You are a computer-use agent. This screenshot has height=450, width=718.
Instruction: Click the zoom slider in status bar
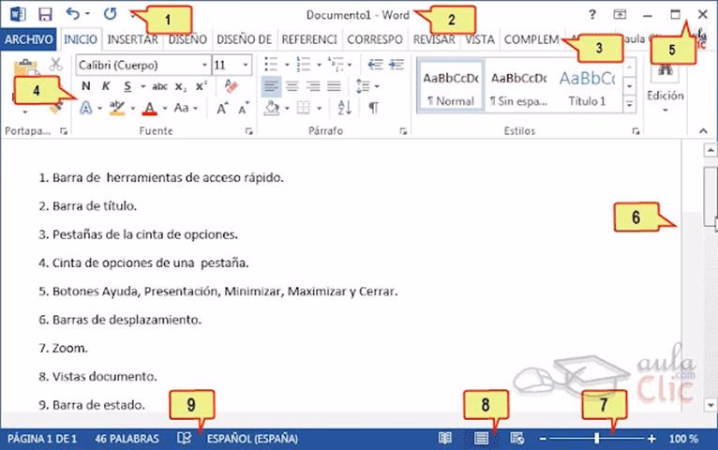coord(597,438)
